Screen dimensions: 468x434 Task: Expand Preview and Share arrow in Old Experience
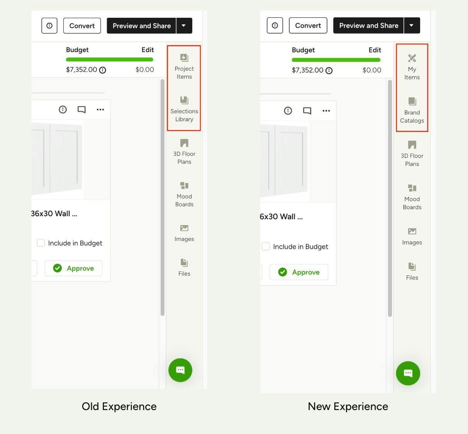[x=184, y=26]
